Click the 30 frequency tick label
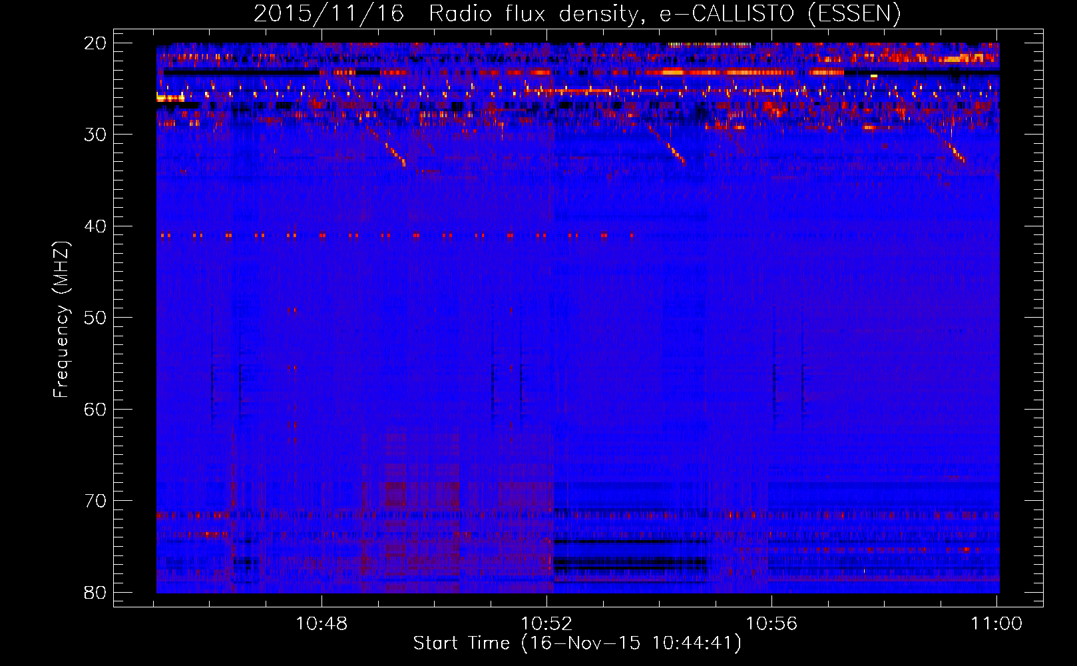Screen dimensions: 1077x666 coord(96,135)
